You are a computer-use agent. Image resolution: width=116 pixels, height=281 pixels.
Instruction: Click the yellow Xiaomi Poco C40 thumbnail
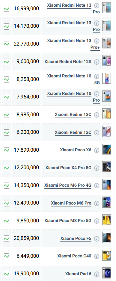click(106, 255)
